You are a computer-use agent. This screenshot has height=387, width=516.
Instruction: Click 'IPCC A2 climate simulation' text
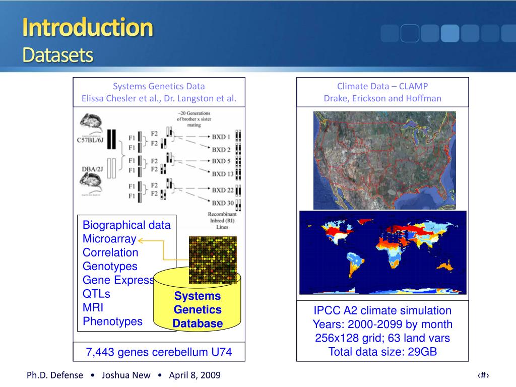[x=382, y=310]
